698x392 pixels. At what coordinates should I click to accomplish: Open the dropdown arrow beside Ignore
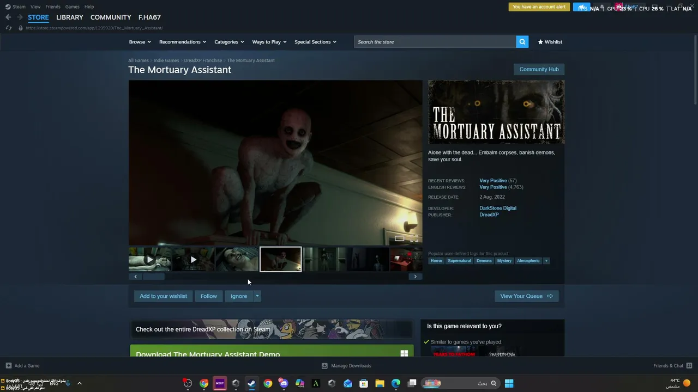(x=257, y=296)
